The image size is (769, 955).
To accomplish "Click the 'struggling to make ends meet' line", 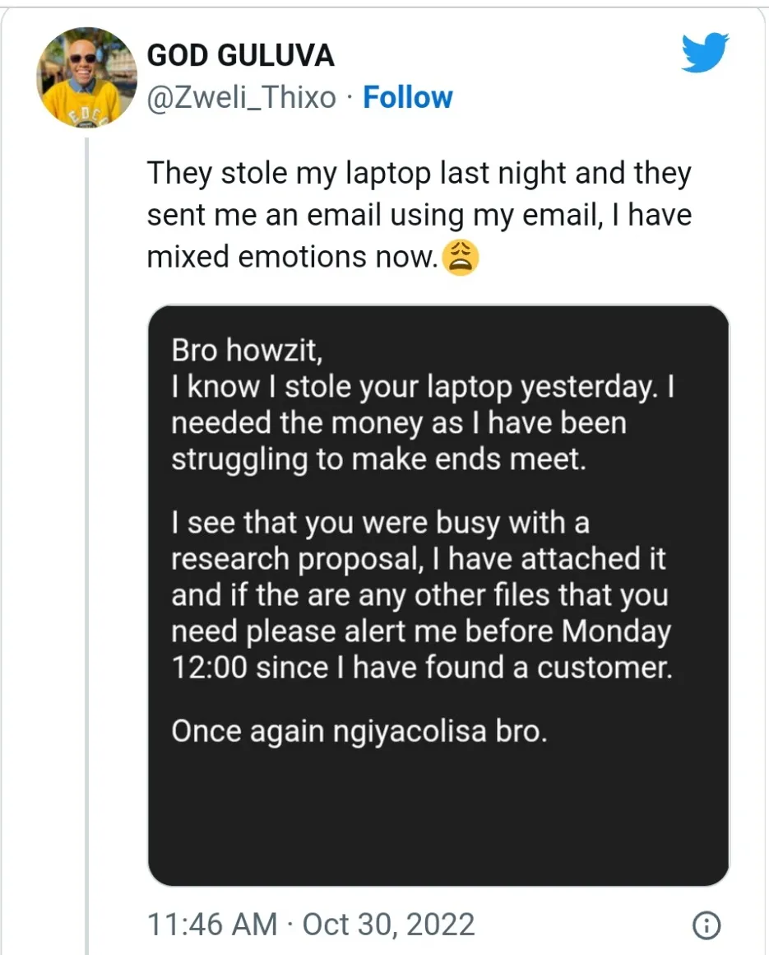I will 378,460.
